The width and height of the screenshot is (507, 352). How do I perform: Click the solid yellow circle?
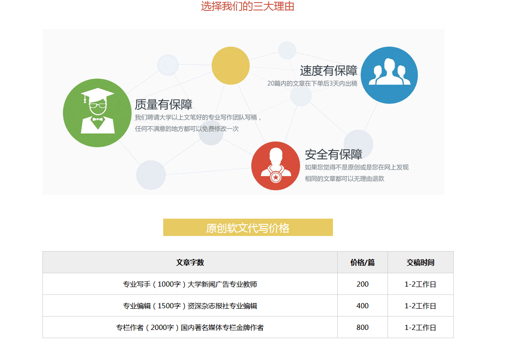pos(230,66)
